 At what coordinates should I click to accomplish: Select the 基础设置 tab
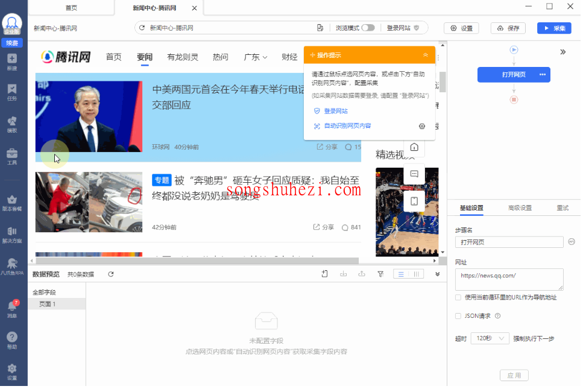(x=471, y=208)
